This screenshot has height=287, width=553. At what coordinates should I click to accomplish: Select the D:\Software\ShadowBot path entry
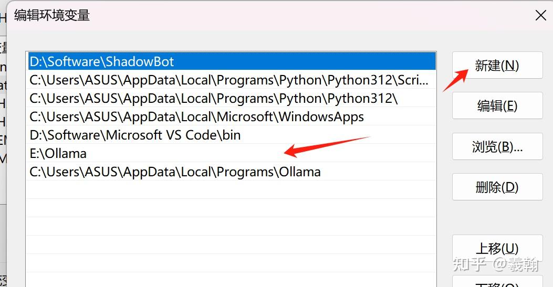click(232, 61)
